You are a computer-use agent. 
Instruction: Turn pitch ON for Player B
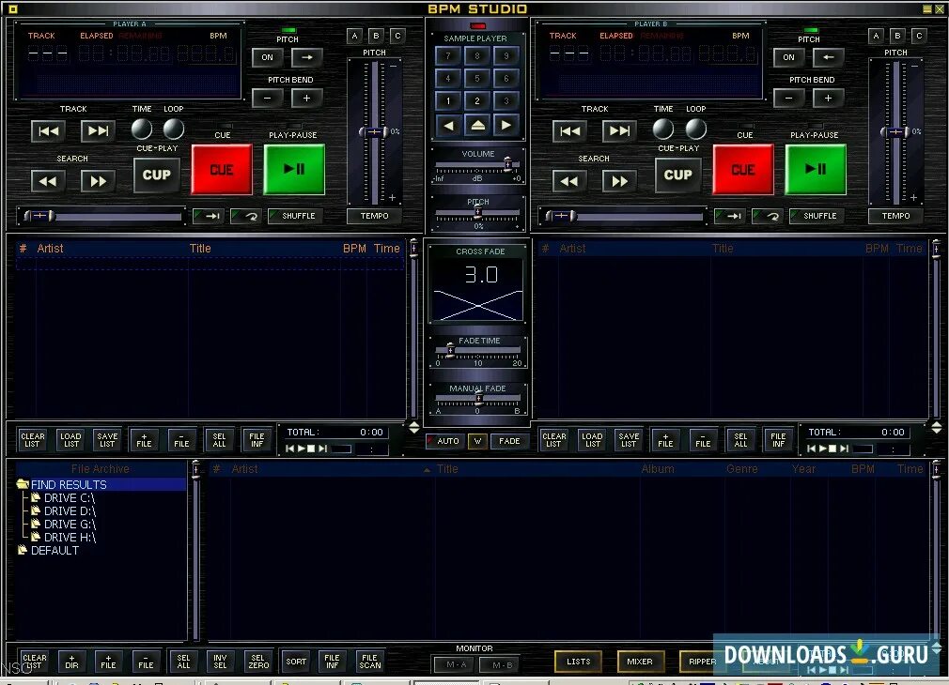pos(788,57)
